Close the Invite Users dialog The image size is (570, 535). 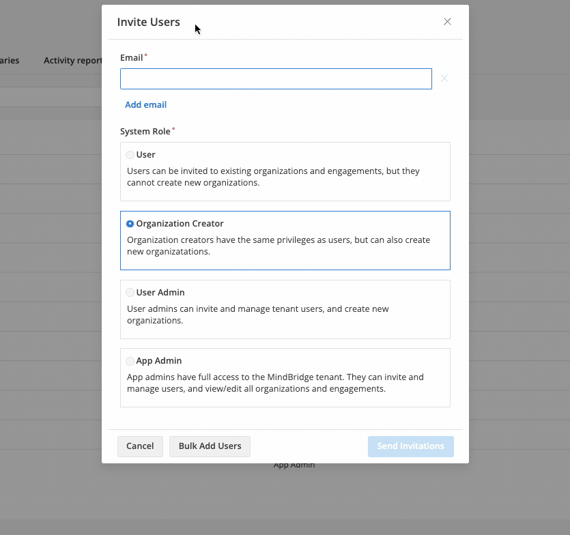click(447, 21)
